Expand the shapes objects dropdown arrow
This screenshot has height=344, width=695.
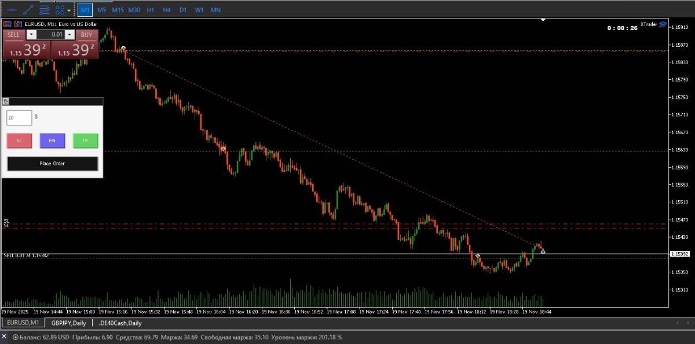(x=69, y=10)
